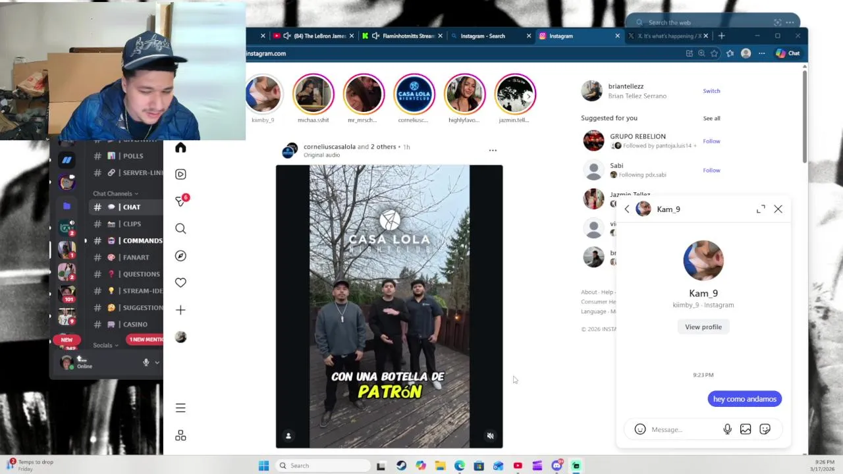Record a voice message microphone icon
The width and height of the screenshot is (843, 474).
tap(727, 429)
